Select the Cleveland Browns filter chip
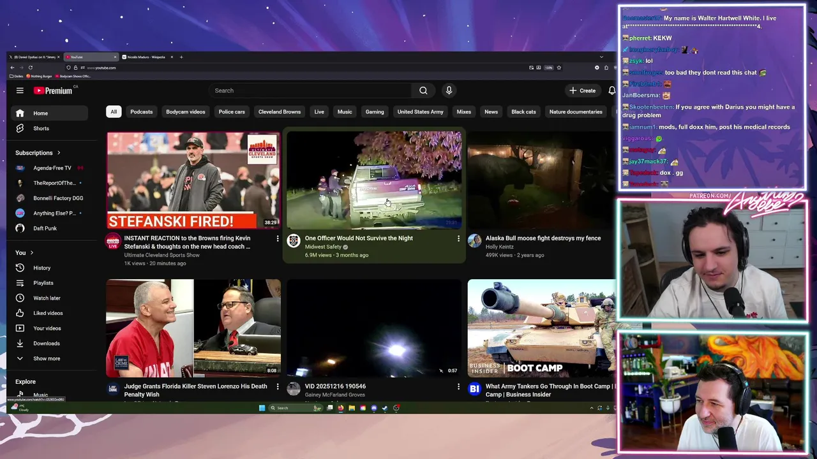The width and height of the screenshot is (817, 459). click(280, 112)
